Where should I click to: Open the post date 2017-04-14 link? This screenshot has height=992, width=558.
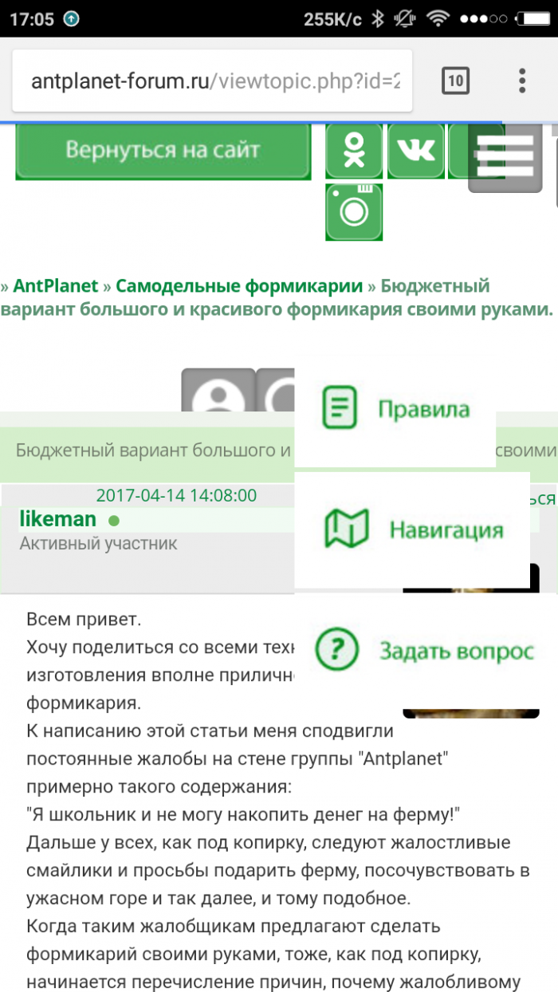[176, 495]
